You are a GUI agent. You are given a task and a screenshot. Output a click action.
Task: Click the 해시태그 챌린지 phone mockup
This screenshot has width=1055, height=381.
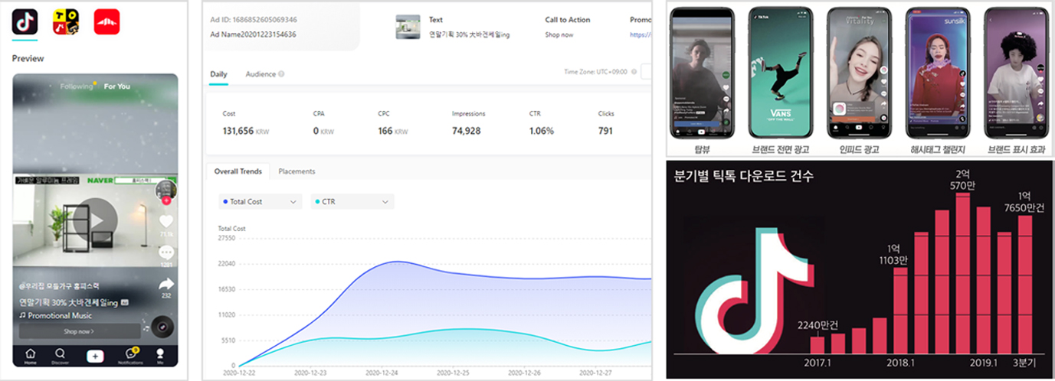tap(937, 71)
